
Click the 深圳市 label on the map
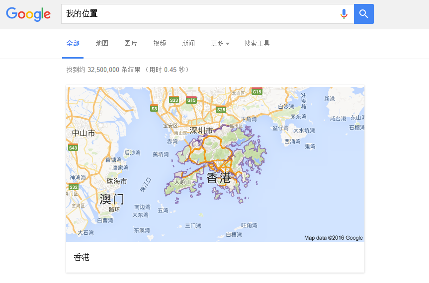pos(201,131)
